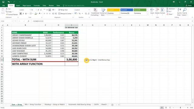Switch to Page Layout view in status bar

tap(166, 108)
